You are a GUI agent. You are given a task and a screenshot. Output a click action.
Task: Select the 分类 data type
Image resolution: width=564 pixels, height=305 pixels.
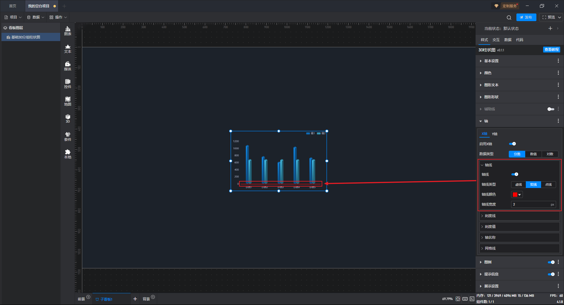[x=517, y=154]
